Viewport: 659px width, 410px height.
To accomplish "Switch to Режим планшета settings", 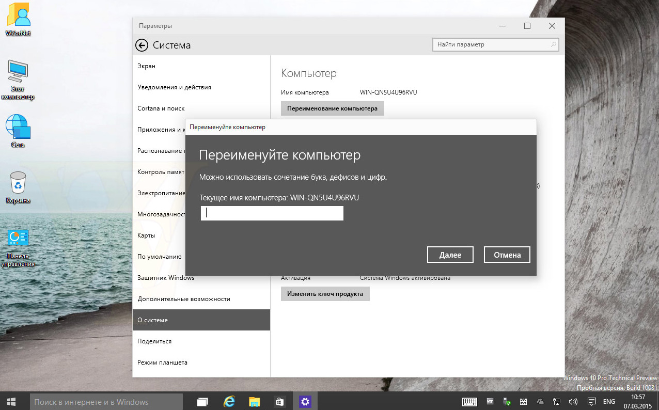I will pyautogui.click(x=162, y=362).
